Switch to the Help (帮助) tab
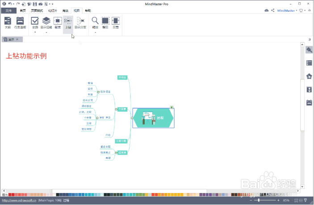The height and width of the screenshot is (205, 314). click(88, 11)
